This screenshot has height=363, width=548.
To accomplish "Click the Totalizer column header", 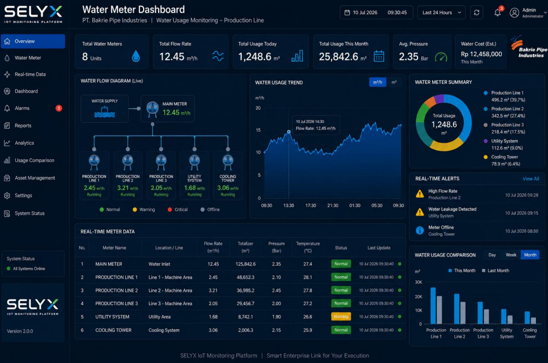I will point(245,247).
